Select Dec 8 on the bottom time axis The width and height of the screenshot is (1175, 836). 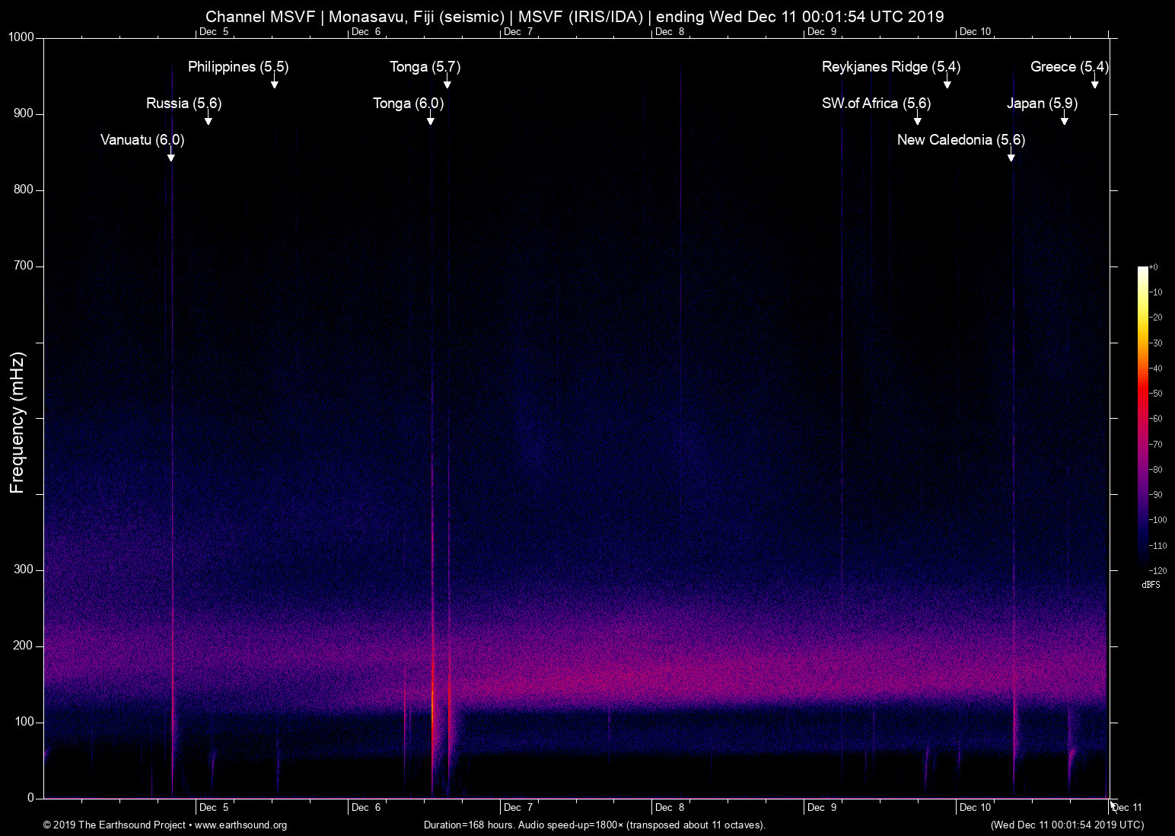pyautogui.click(x=670, y=807)
